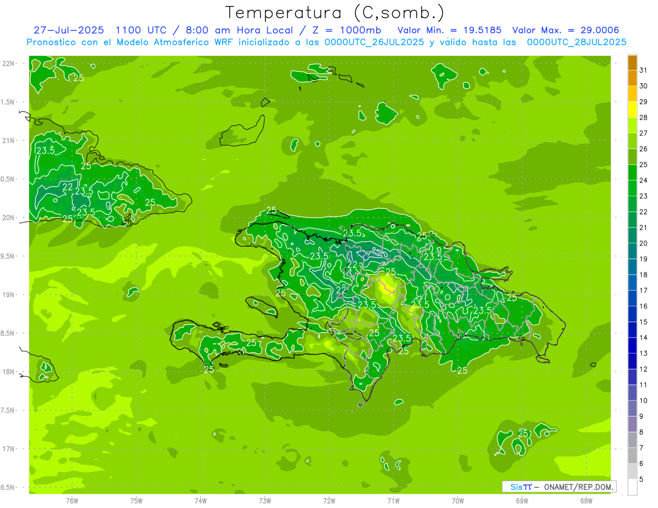Click the "27" label on the color scale
The width and height of the screenshot is (658, 508).
coord(644,133)
